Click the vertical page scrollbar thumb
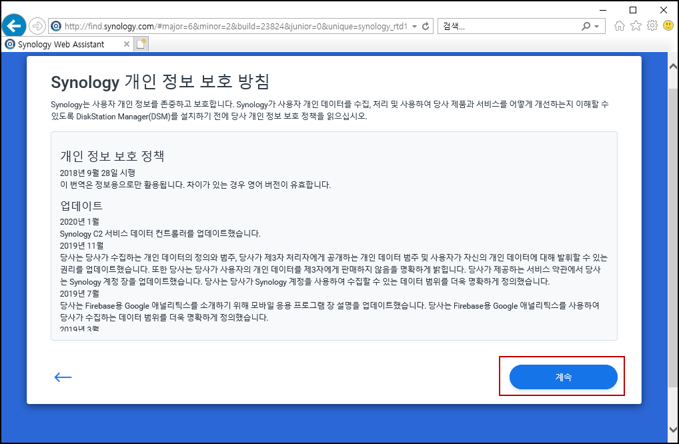679x444 pixels. pyautogui.click(x=673, y=238)
